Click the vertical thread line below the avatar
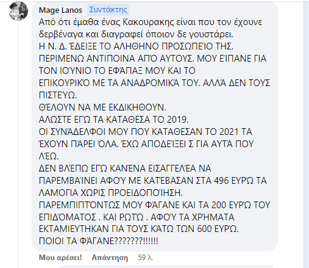The image size is (309, 268). [x=18, y=145]
